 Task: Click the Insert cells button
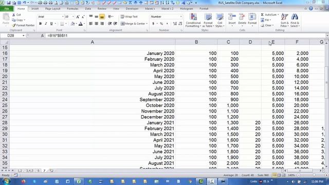[x=232, y=20]
